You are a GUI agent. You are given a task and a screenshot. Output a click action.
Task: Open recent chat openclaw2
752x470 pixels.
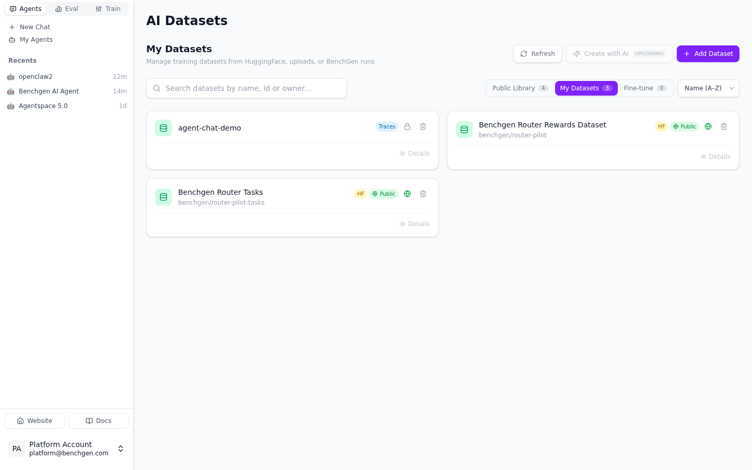pyautogui.click(x=66, y=77)
